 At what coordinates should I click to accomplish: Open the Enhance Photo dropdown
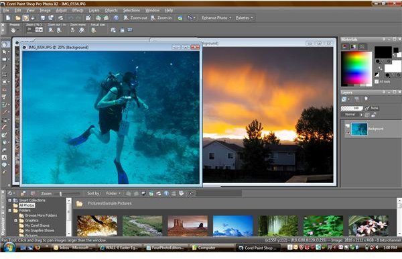coord(216,17)
